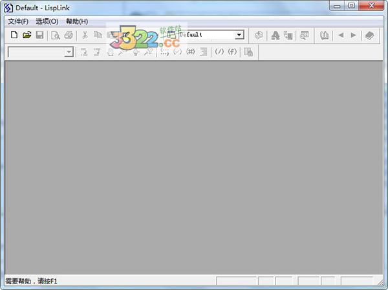
Task: Copy with the two-pages icon
Action: click(98, 35)
